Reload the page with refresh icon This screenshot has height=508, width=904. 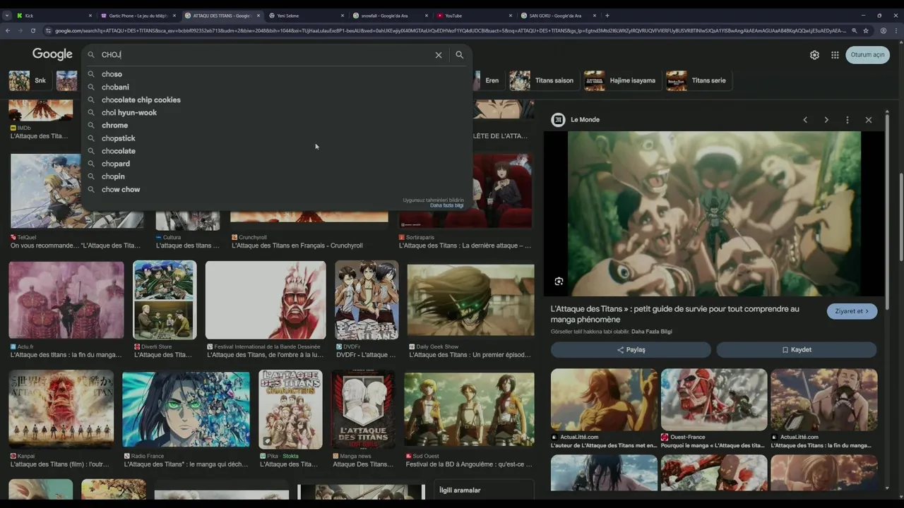point(32,30)
